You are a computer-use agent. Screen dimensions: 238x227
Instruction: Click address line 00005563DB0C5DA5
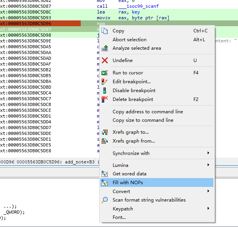[x=25, y=47]
